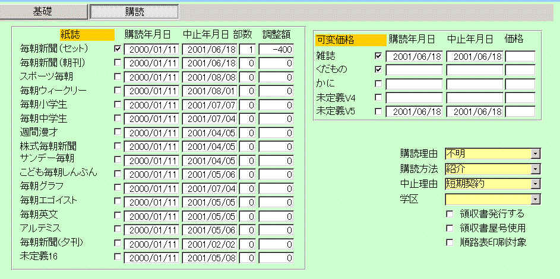This screenshot has height=279, width=560.
Task: Switch to the 基礎 tab
Action: pos(43,12)
